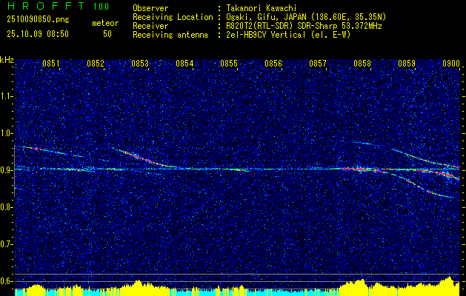The image size is (466, 296).
Task: Click the 0.7 kHz frequency label
Action: 7,244
